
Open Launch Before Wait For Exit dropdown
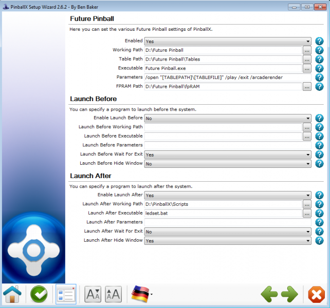click(228, 155)
